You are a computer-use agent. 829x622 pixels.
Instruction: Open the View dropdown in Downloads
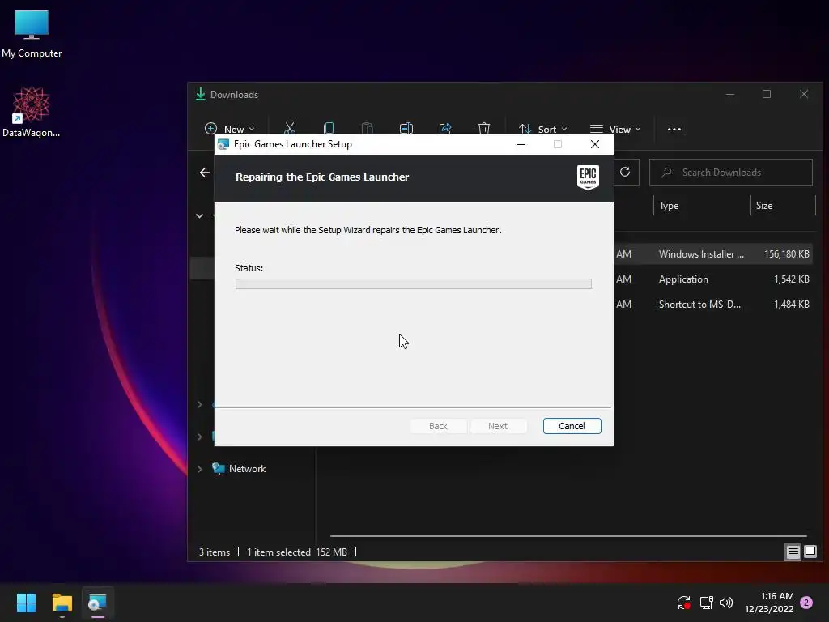(615, 129)
